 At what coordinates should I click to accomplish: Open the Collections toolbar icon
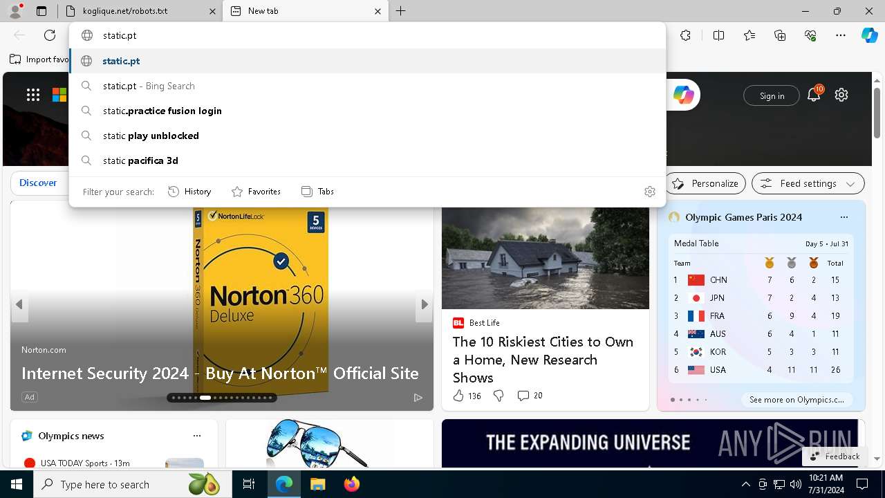pos(780,35)
